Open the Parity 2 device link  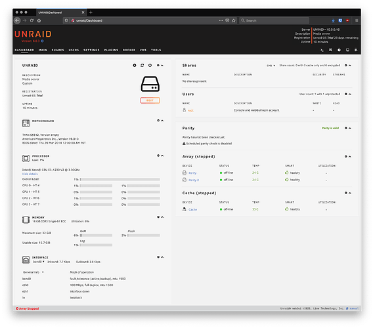[x=194, y=180]
